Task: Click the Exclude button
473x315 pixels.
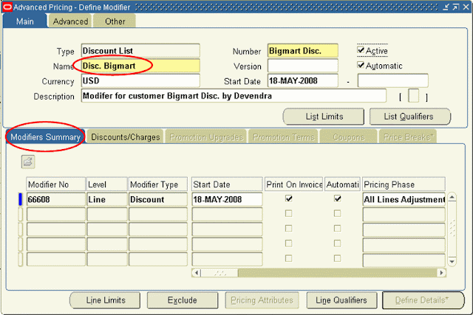Action: [183, 300]
